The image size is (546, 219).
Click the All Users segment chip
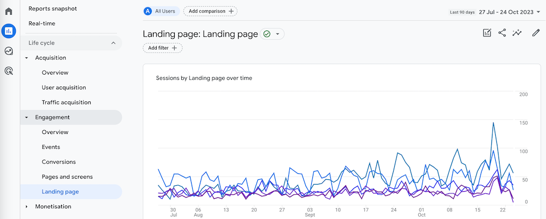pyautogui.click(x=162, y=11)
